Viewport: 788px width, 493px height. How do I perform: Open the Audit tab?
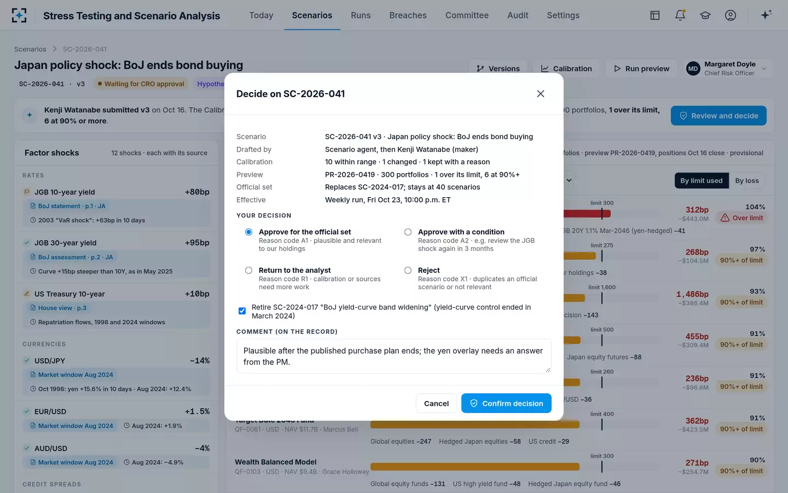518,15
